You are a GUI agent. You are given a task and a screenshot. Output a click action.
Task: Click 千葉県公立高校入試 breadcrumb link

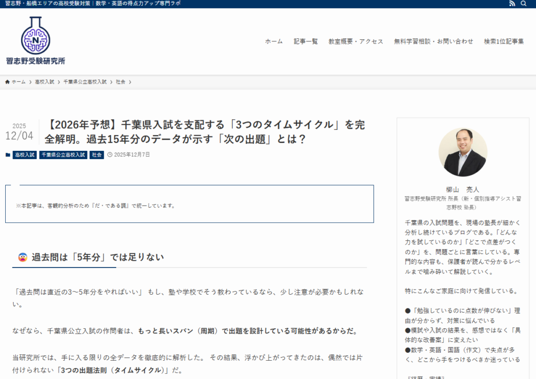(x=85, y=82)
